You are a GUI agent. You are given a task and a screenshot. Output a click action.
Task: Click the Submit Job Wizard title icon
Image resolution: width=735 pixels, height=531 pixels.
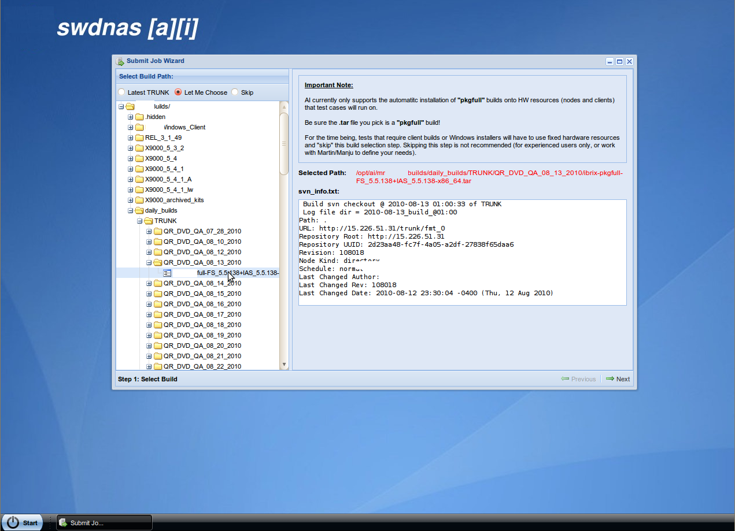point(120,61)
